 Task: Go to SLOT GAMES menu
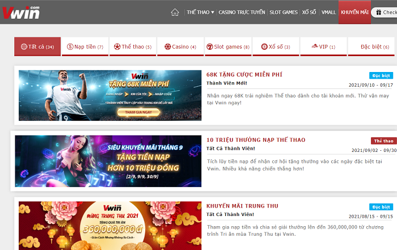click(283, 12)
